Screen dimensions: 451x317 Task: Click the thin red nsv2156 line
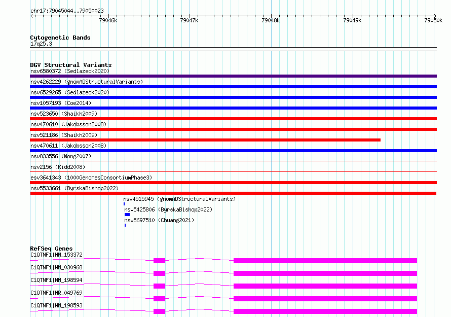click(233, 171)
